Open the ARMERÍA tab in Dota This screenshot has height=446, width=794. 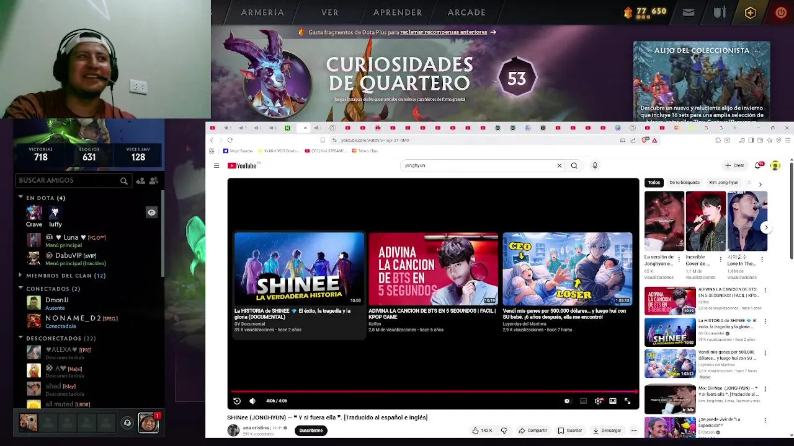point(262,12)
